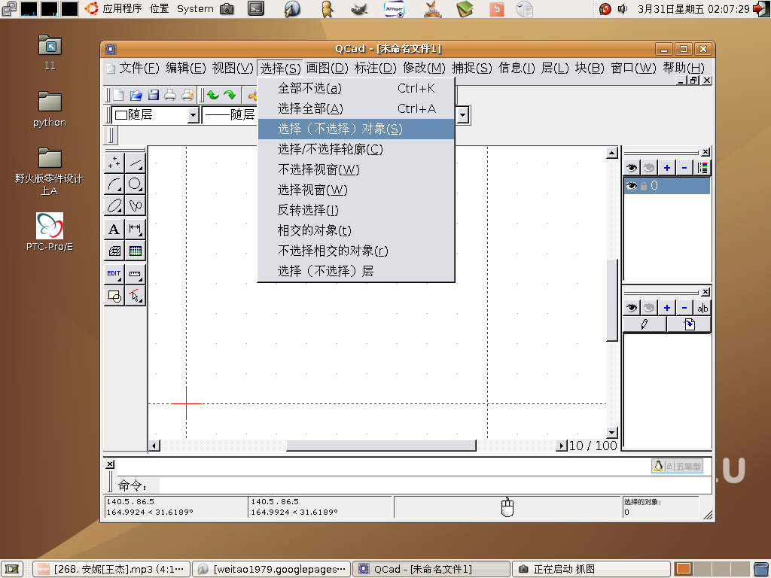Click the green undo arrow
Viewport: 771px width, 578px height.
click(x=213, y=95)
